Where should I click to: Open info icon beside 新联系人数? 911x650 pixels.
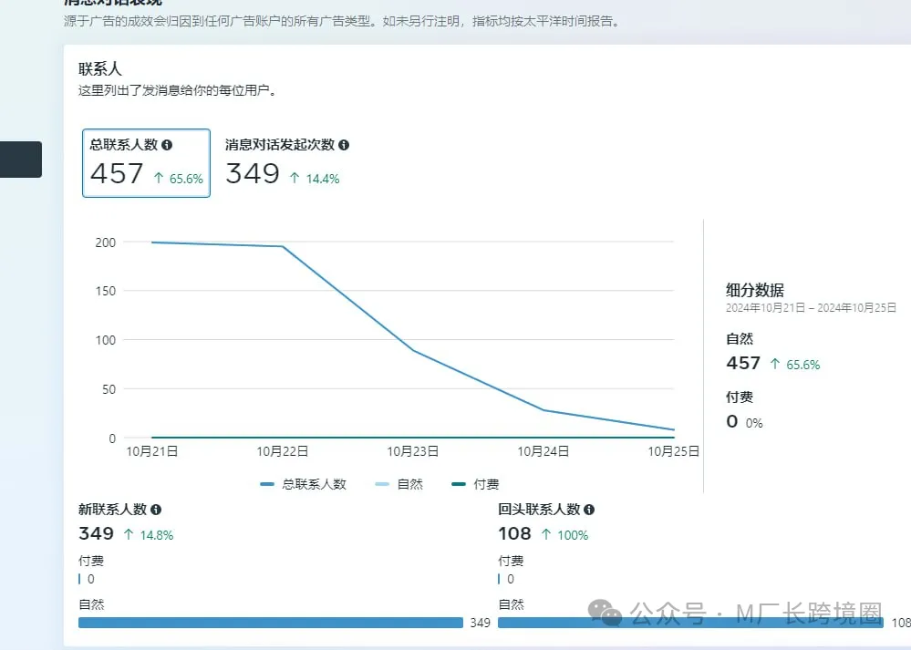point(156,510)
